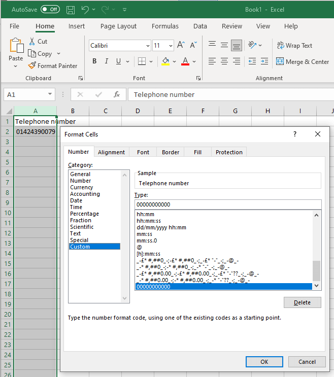Switch to Insert ribbon tab

77,26
